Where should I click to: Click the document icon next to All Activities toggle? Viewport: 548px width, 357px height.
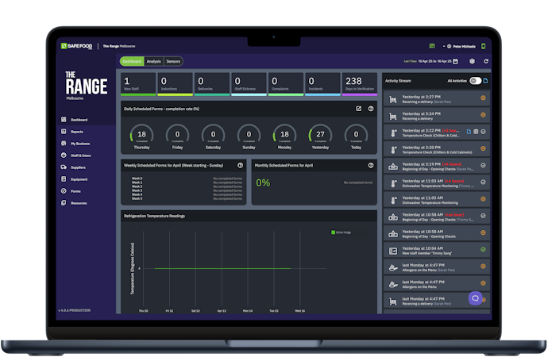tap(485, 81)
